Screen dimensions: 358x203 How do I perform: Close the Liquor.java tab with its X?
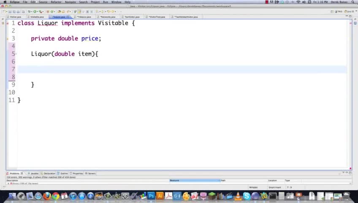click(x=68, y=17)
